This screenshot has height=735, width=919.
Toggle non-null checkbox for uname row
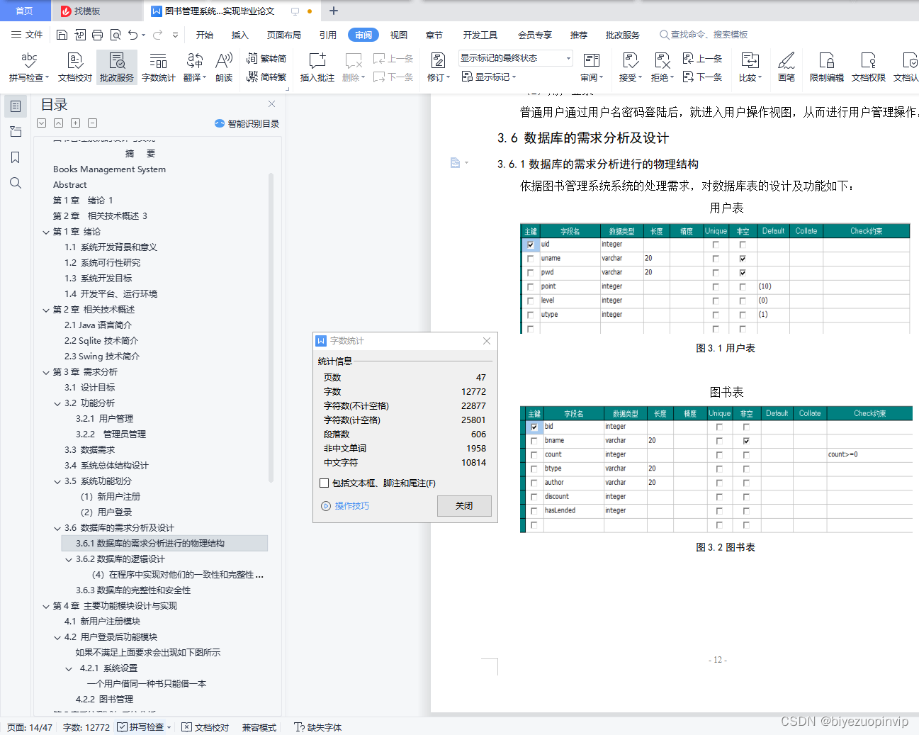click(x=743, y=259)
